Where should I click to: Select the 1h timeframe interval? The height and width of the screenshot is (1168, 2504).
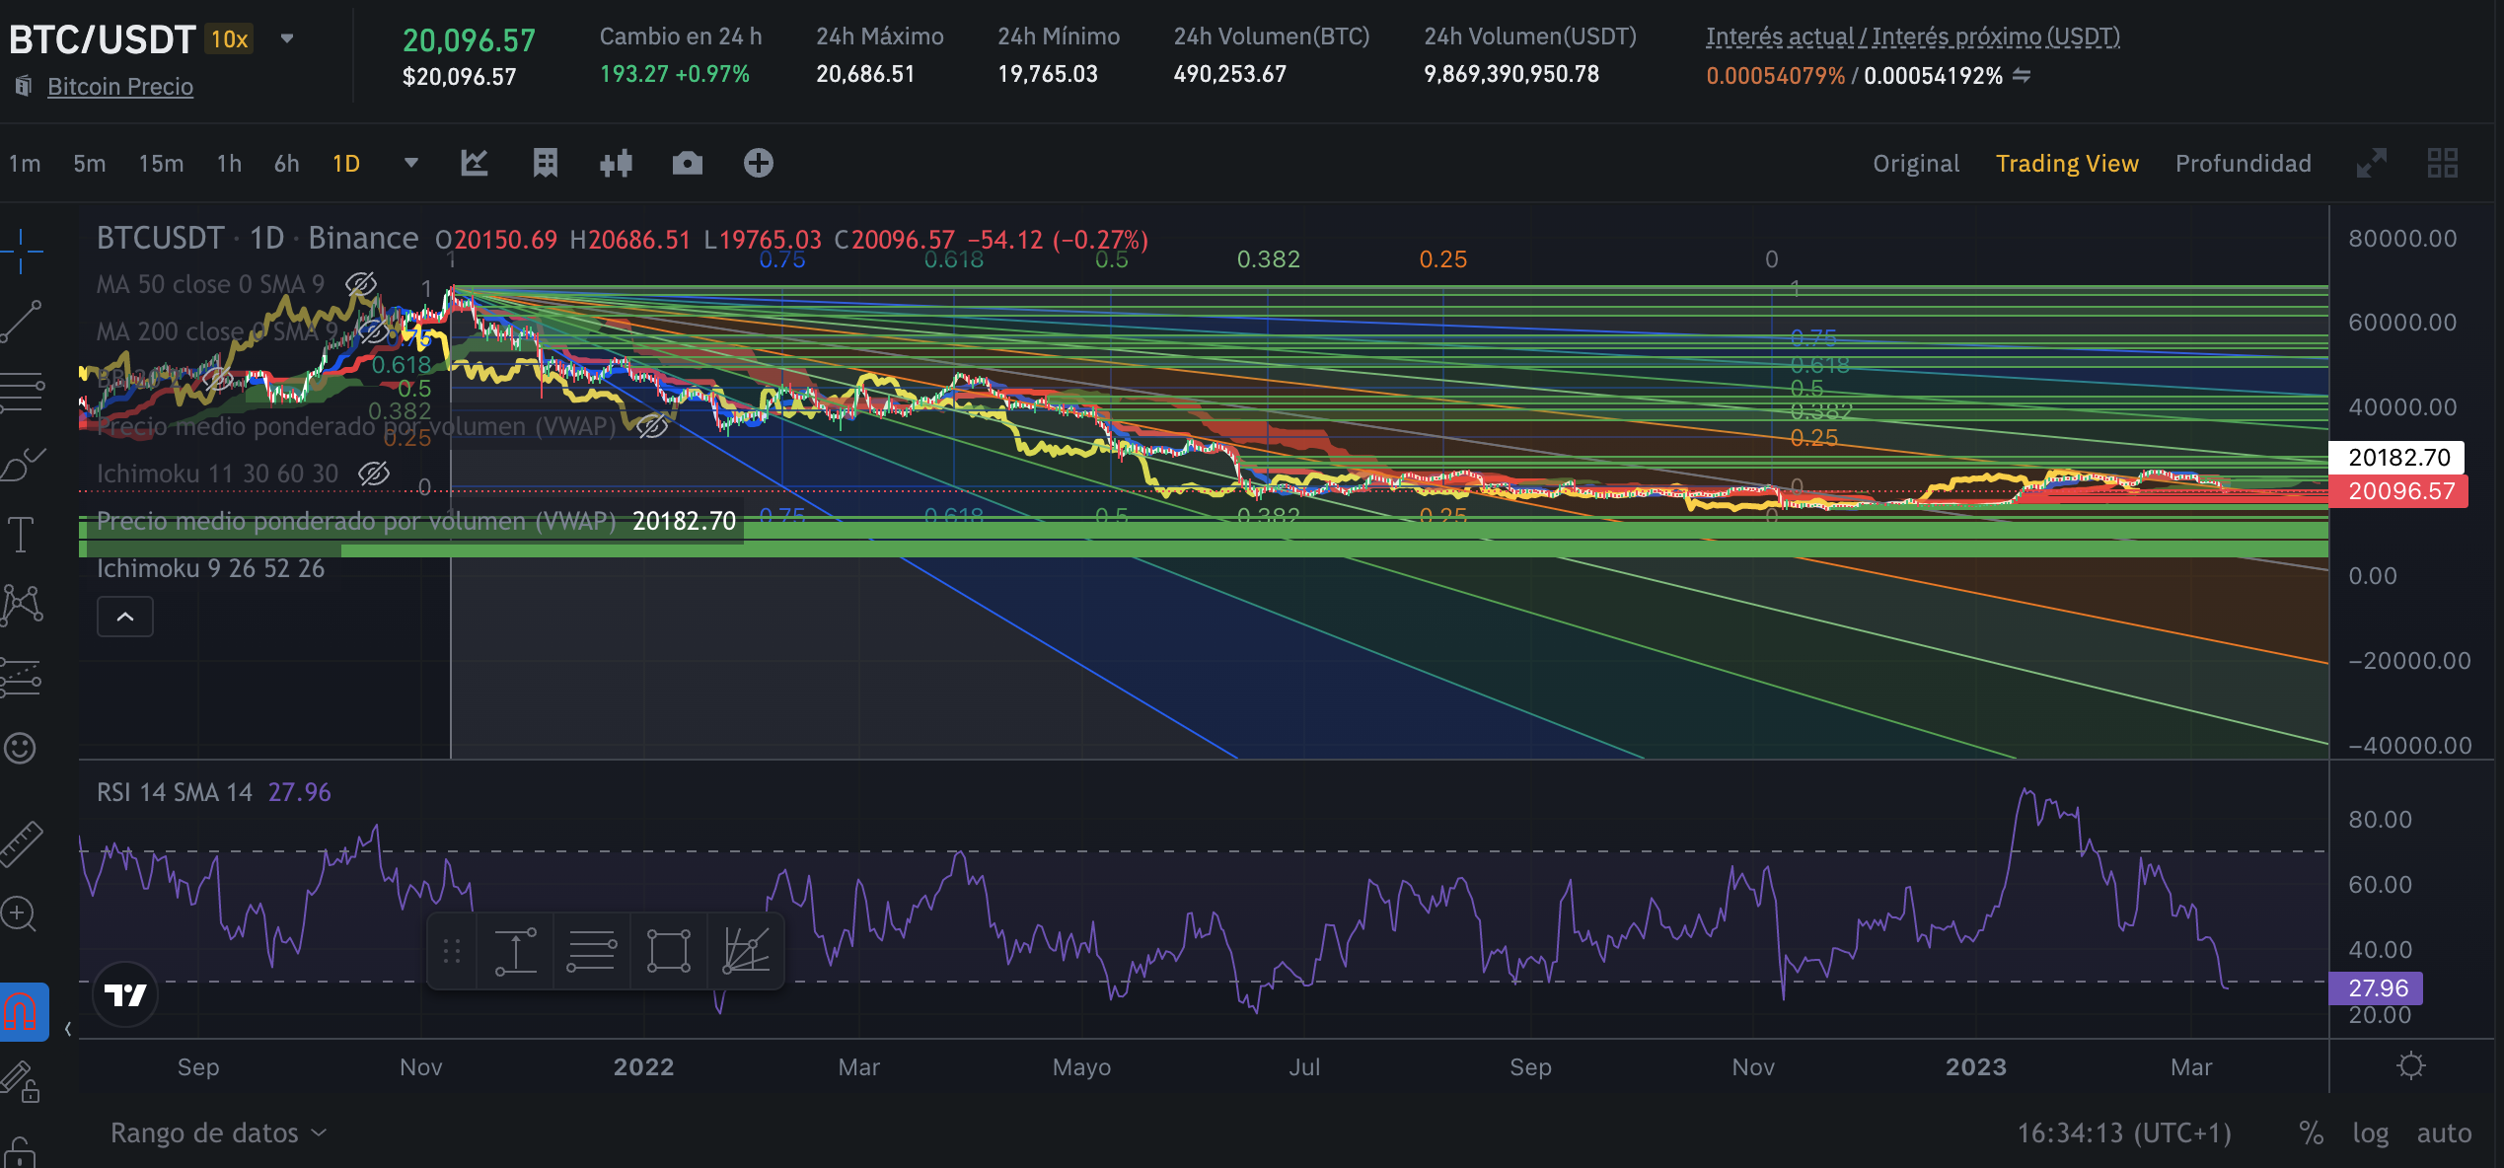(x=229, y=163)
